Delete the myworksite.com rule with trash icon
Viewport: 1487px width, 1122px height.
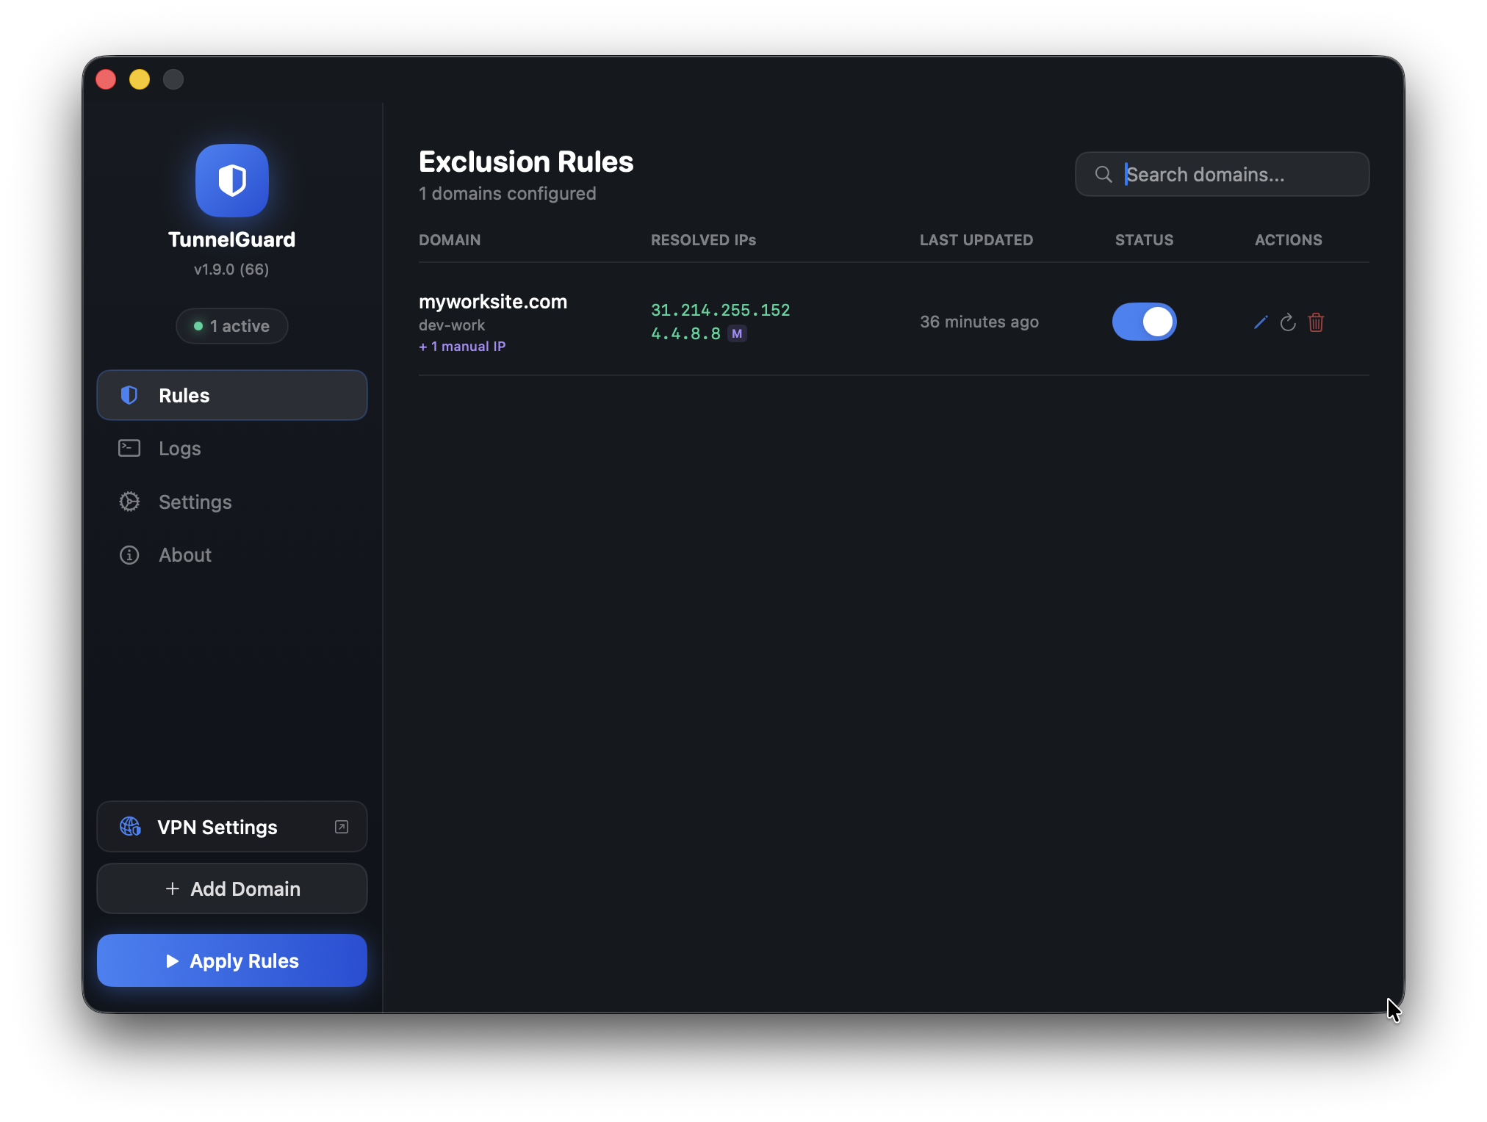point(1316,322)
